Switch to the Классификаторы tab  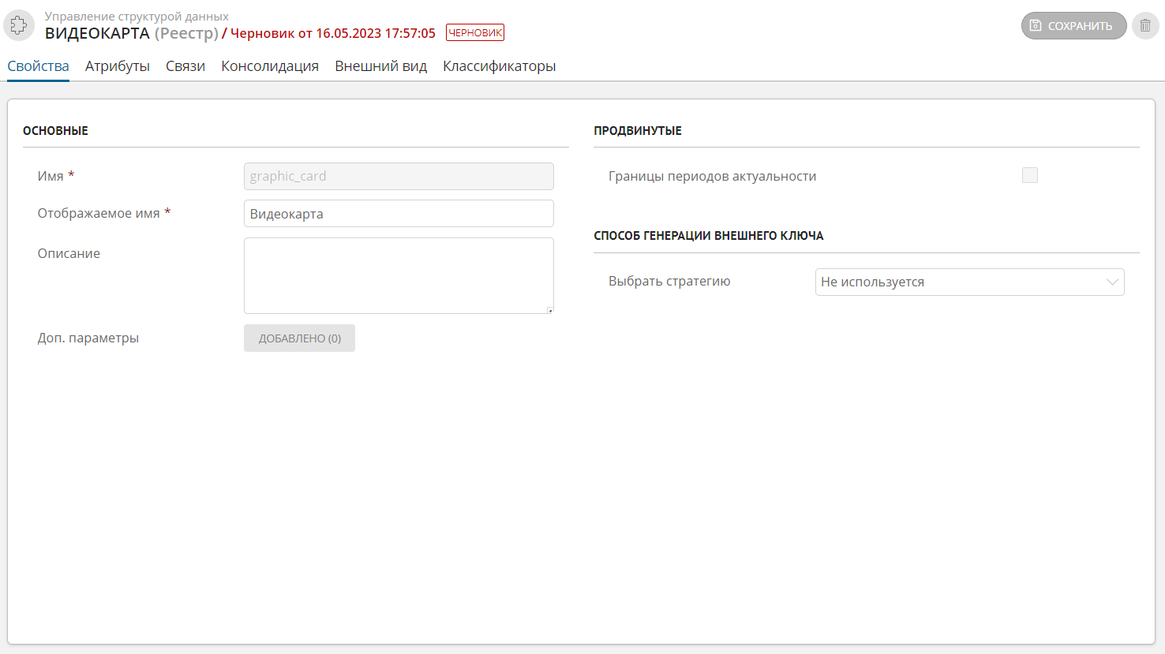(499, 66)
